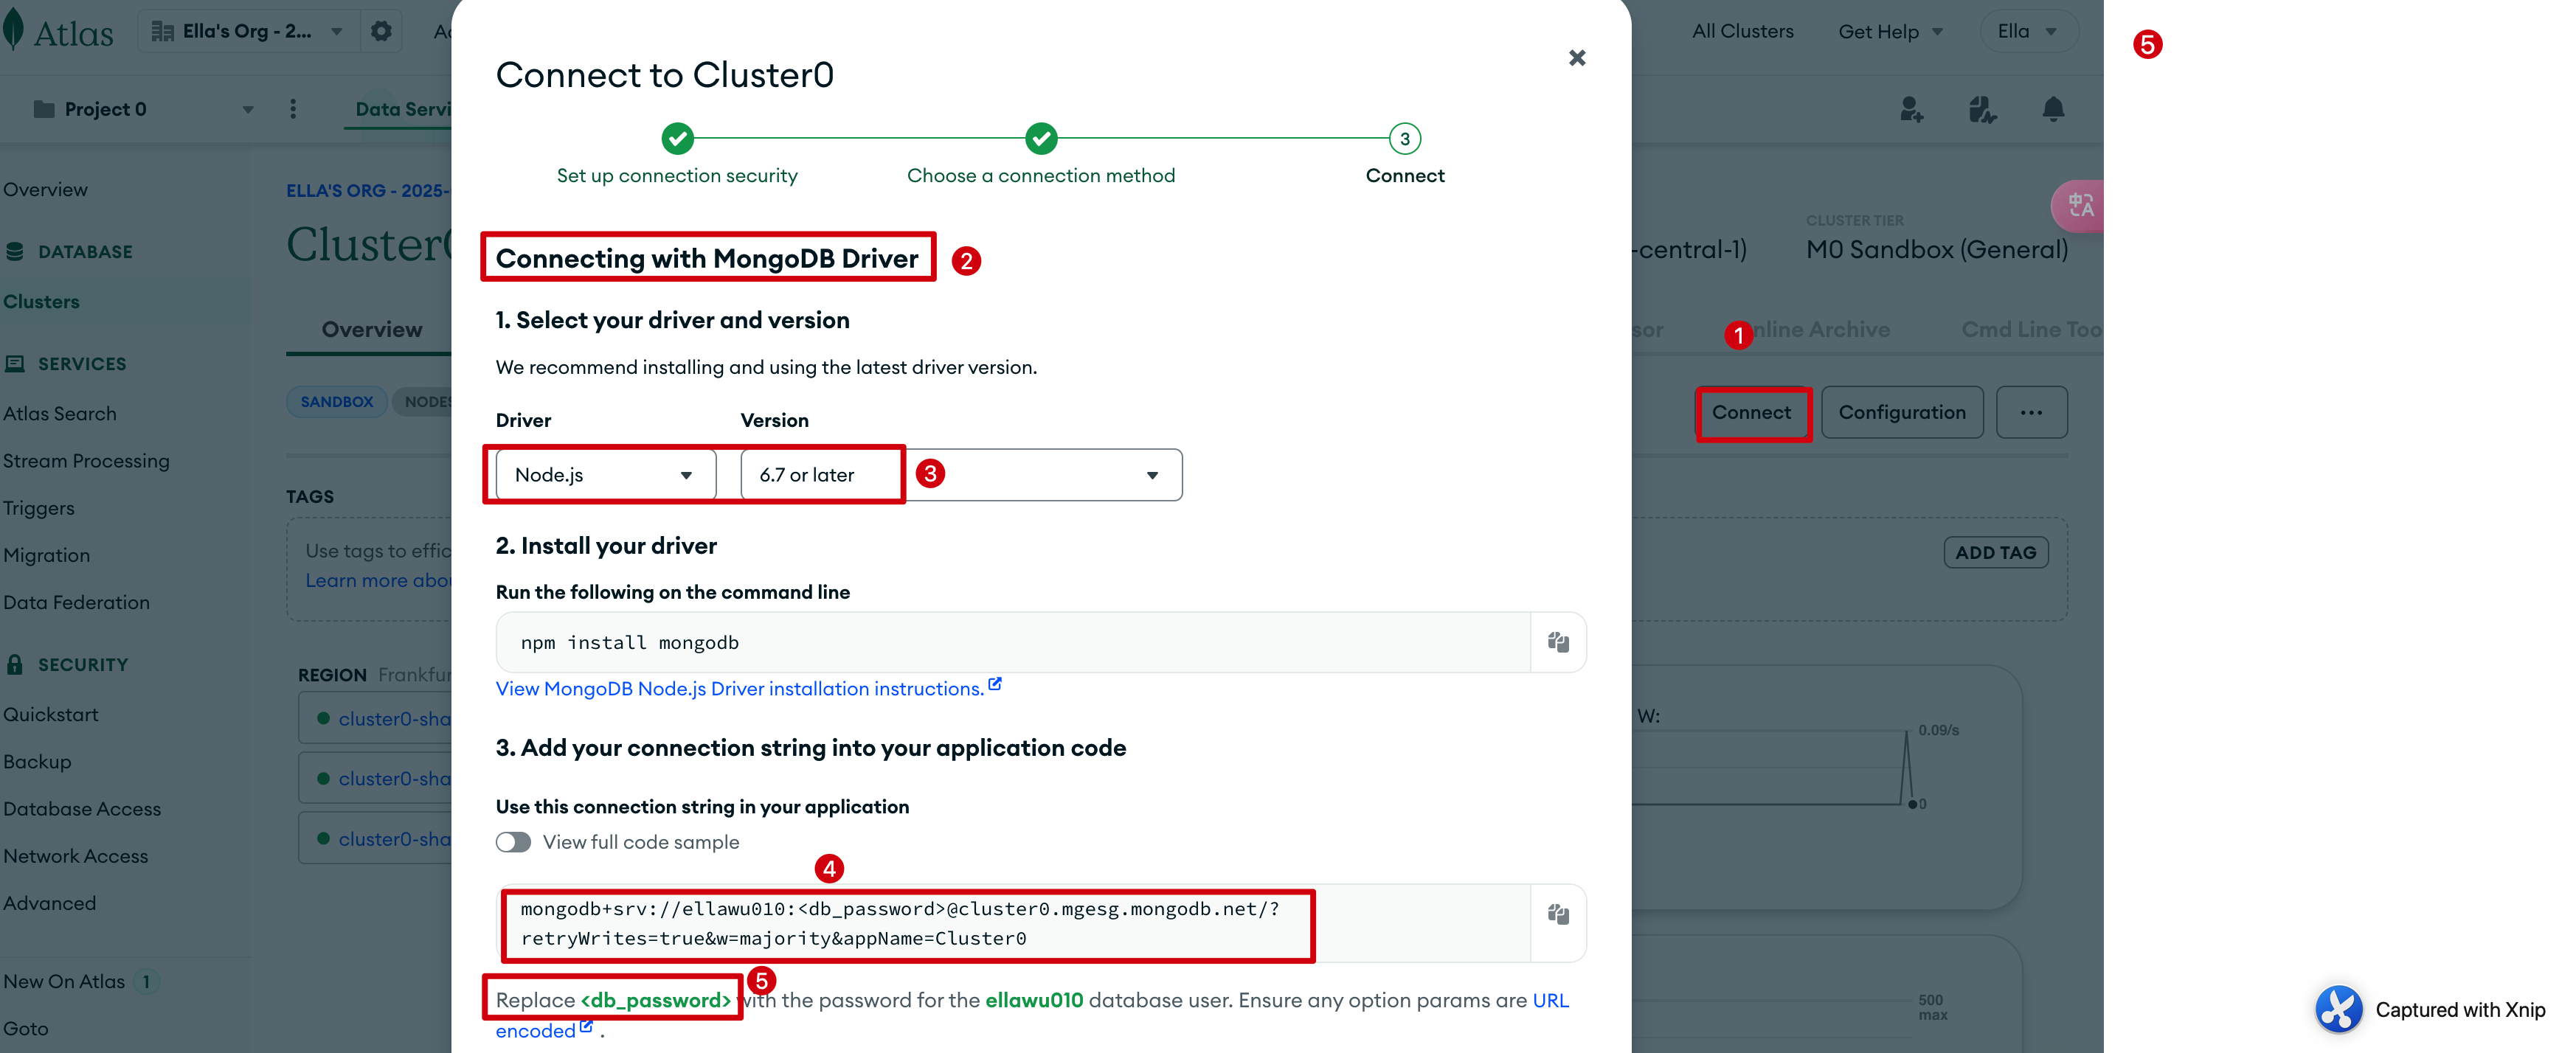The width and height of the screenshot is (2576, 1053).
Task: Click inside the connection string text box
Action: (x=900, y=923)
